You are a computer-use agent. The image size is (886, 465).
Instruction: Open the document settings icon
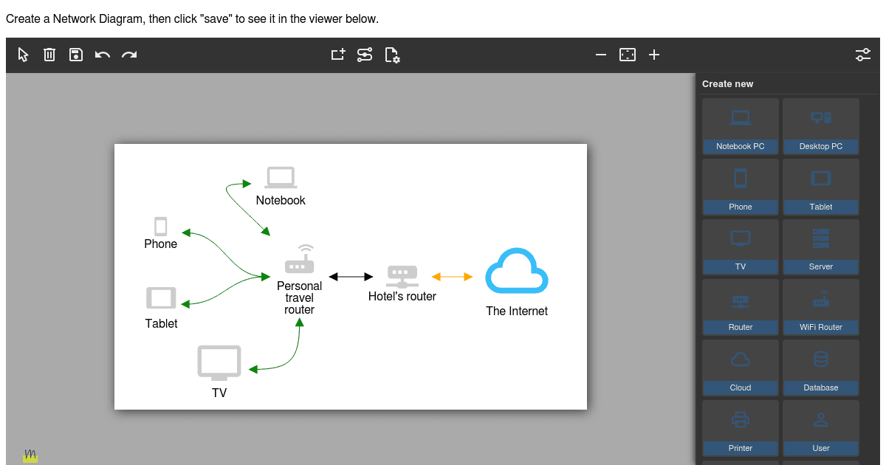coord(392,55)
